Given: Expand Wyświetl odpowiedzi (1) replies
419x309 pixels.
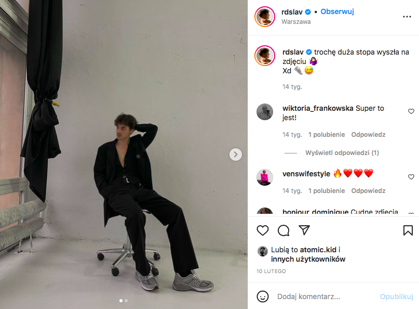Looking at the screenshot, I should [342, 153].
